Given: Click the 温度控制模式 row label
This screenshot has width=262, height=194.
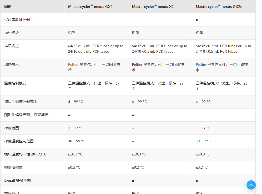Looking at the screenshot, I should 15,83.
